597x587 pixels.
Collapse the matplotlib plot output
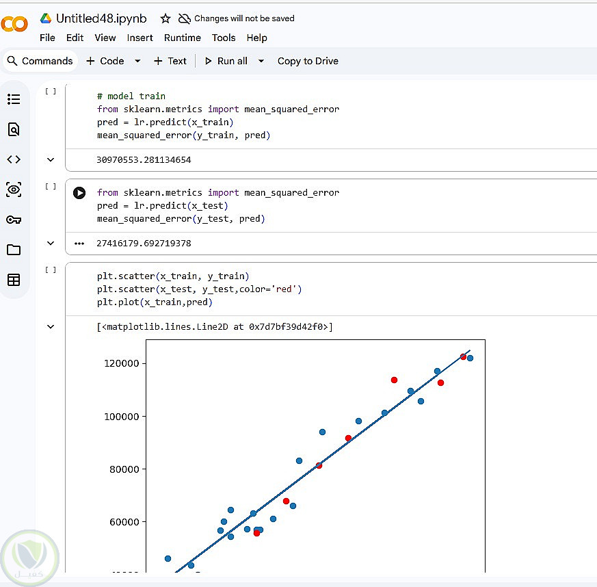coord(50,326)
